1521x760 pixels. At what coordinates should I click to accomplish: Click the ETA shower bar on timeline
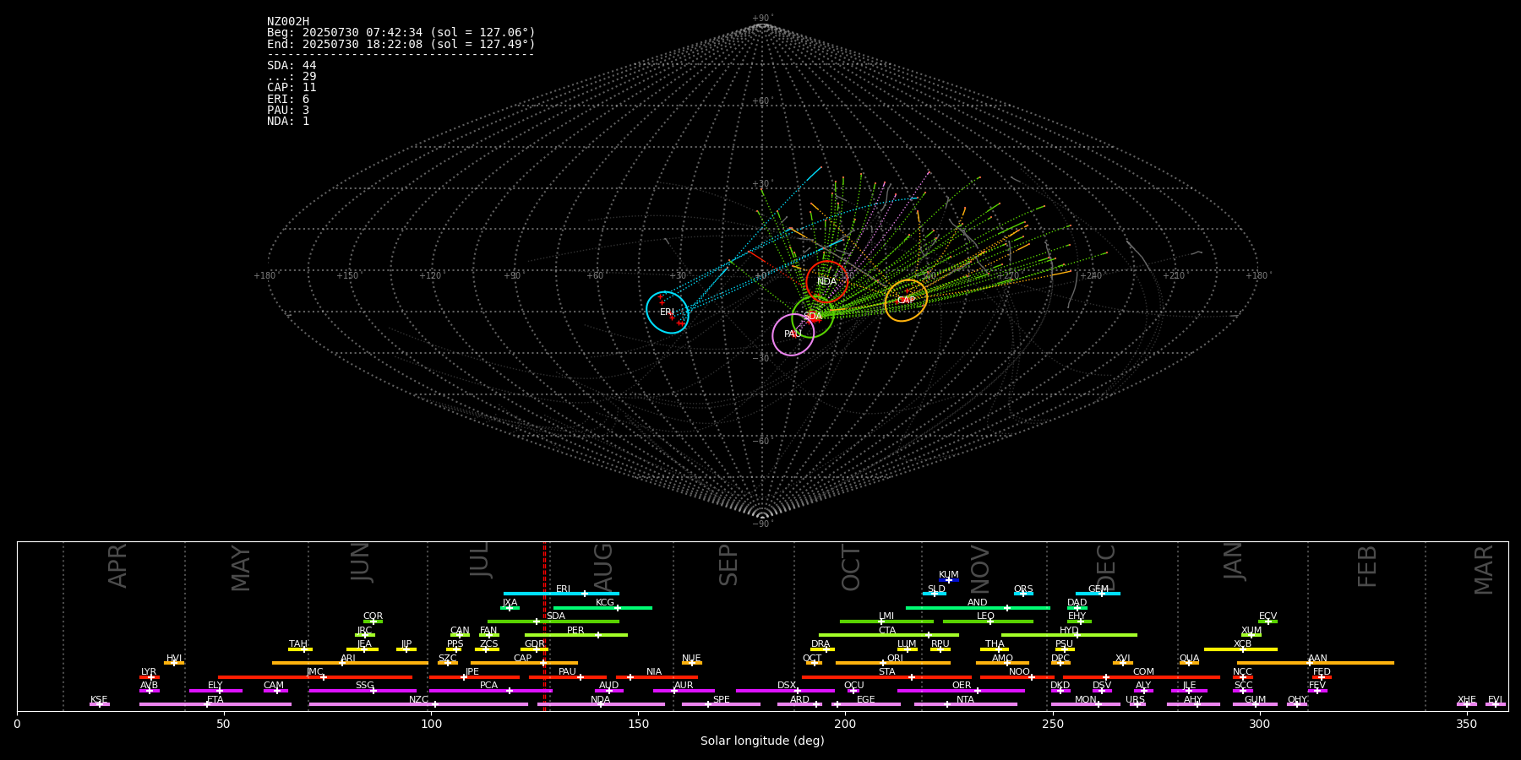(215, 704)
